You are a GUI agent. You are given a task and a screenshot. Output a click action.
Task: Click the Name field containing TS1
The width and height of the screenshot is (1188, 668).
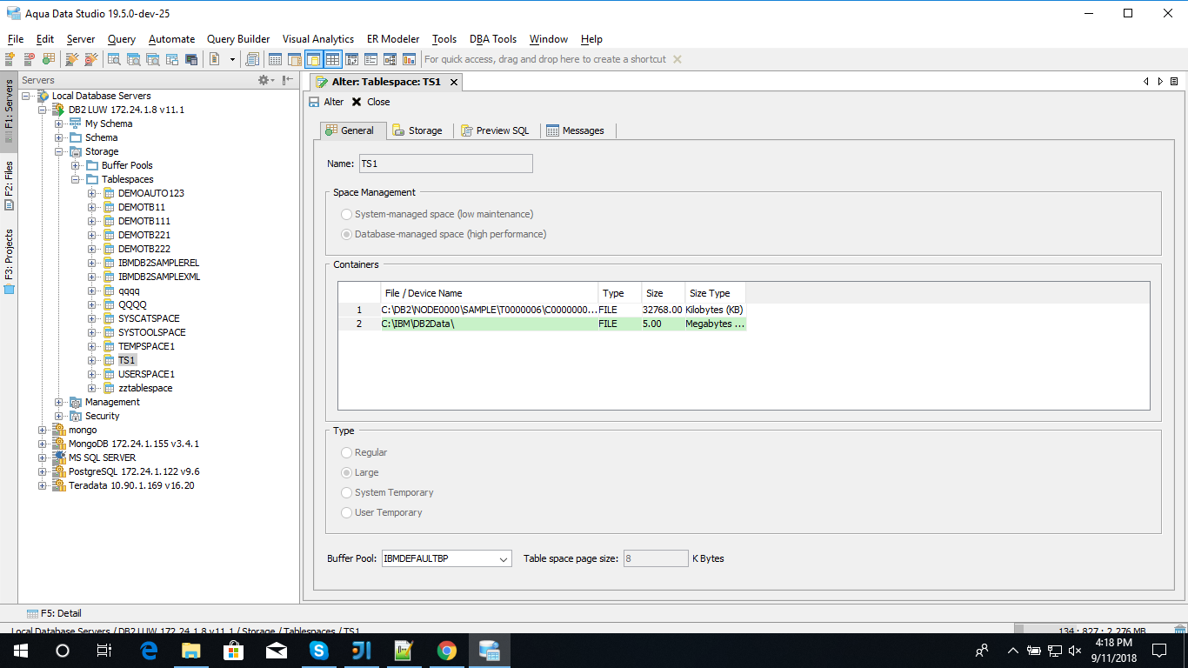445,164
